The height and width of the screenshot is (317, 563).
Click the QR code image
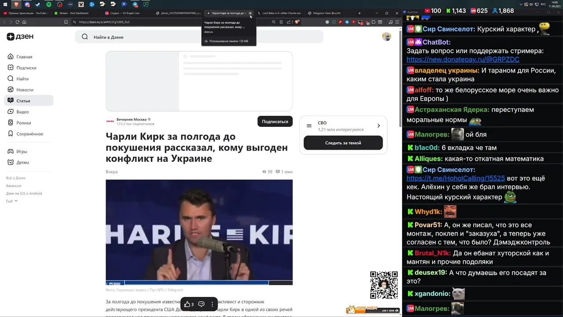click(384, 285)
